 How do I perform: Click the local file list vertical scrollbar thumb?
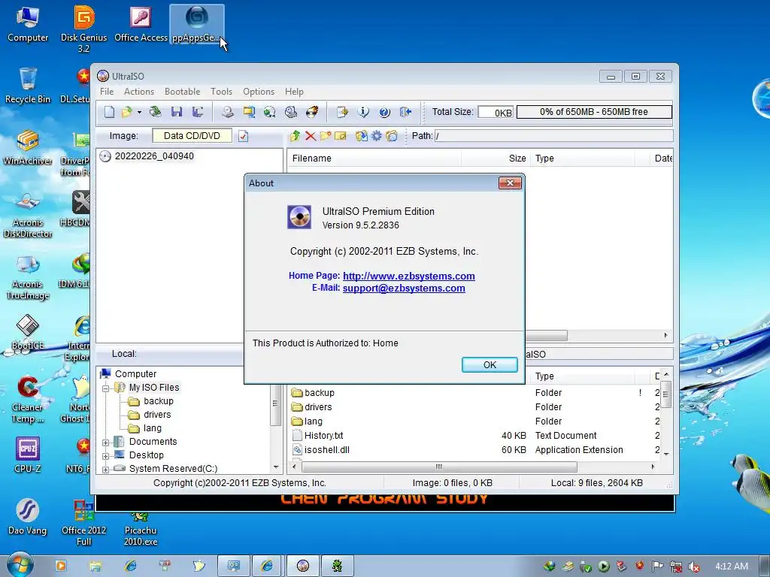(x=666, y=394)
